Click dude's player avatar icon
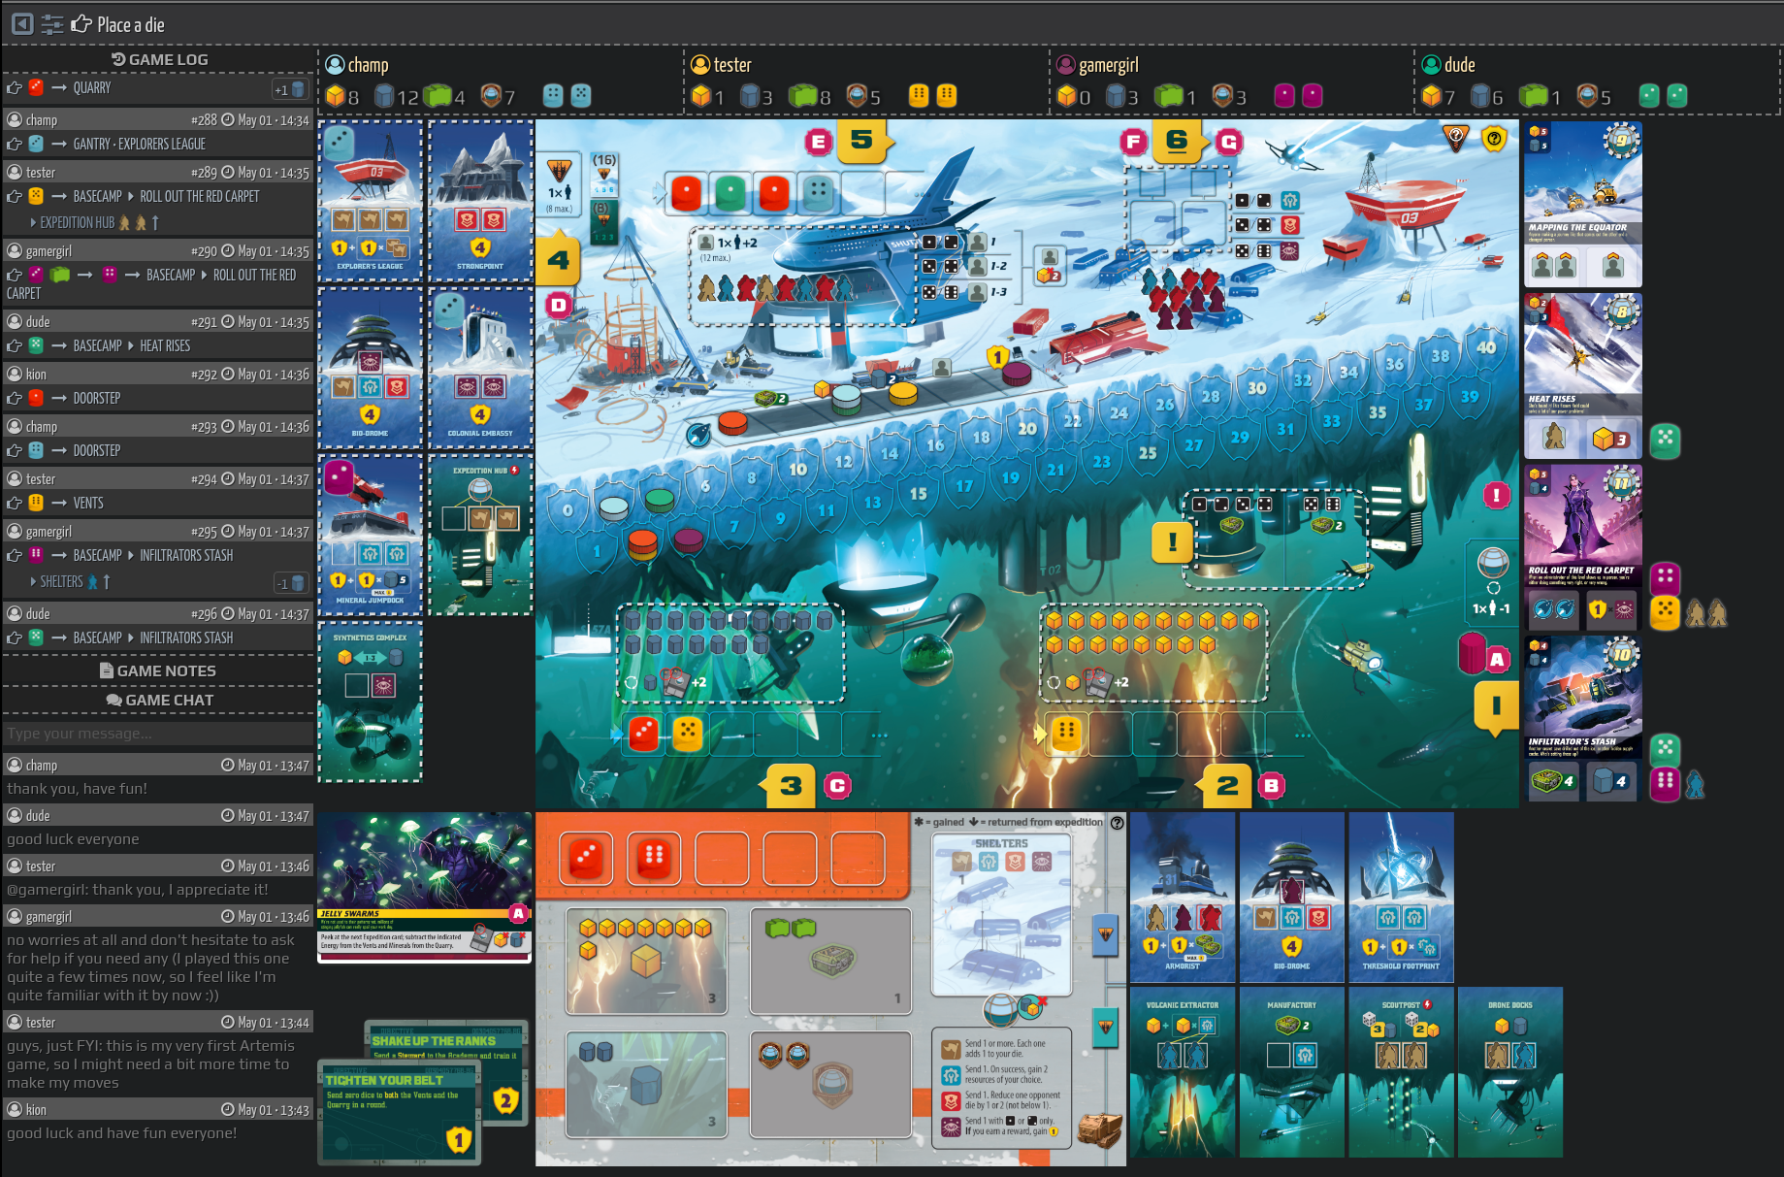Viewport: 1784px width, 1177px height. 1431,65
